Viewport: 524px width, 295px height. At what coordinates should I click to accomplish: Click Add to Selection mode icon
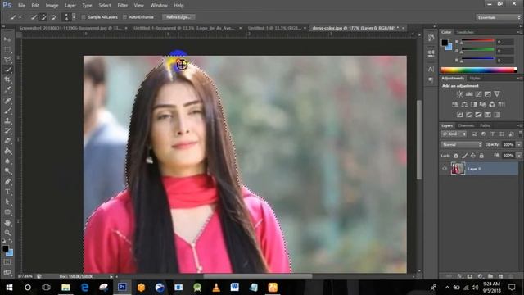pos(43,17)
